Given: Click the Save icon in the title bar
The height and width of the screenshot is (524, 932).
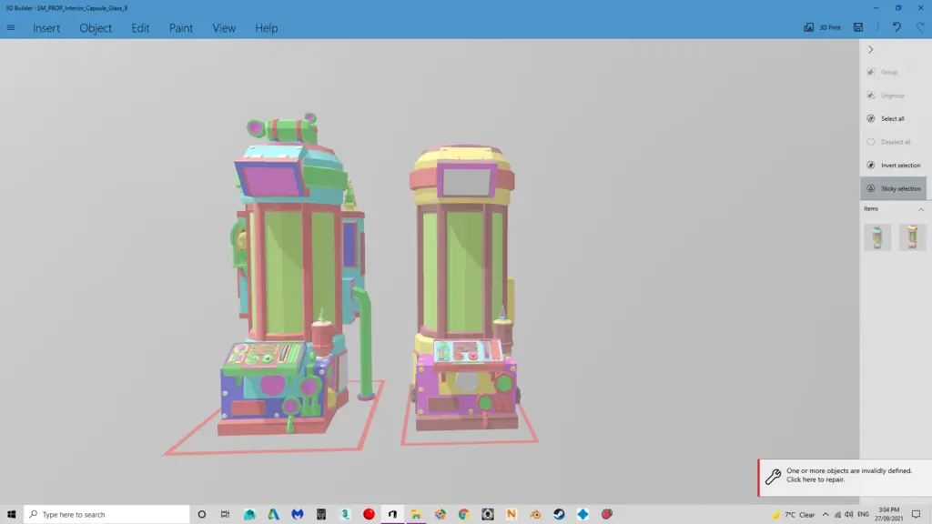Looking at the screenshot, I should (859, 27).
